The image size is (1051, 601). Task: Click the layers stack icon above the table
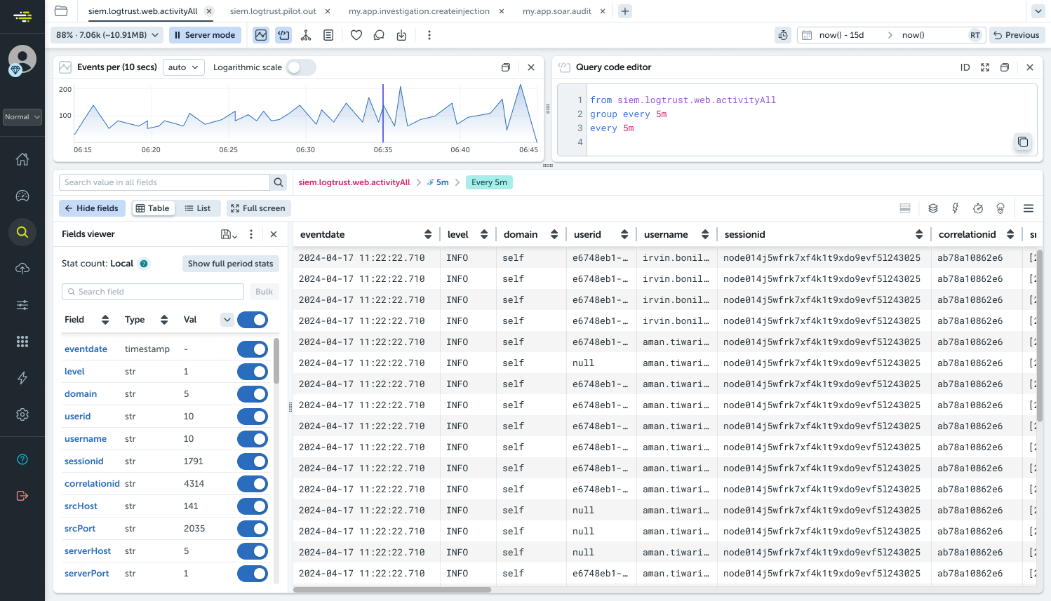[933, 208]
